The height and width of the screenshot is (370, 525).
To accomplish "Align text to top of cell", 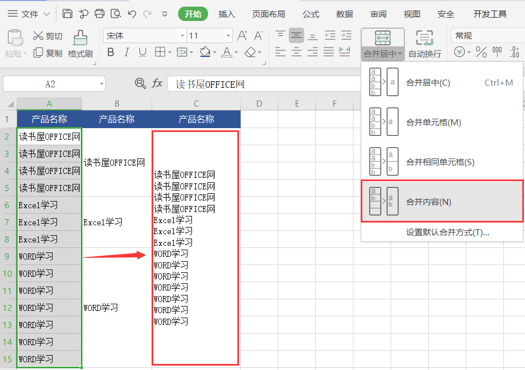I will pos(280,35).
